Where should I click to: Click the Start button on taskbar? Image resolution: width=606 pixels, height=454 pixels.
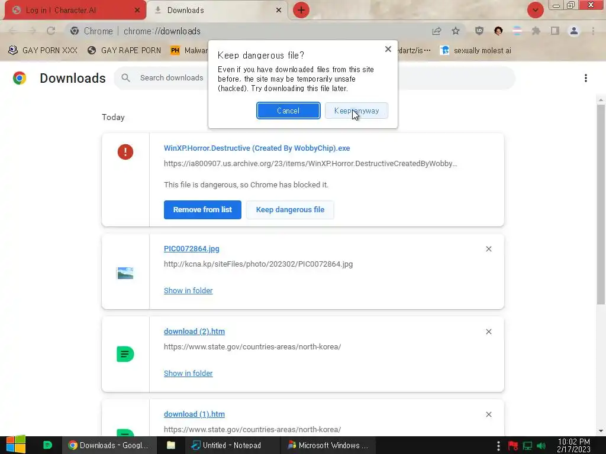tap(16, 445)
